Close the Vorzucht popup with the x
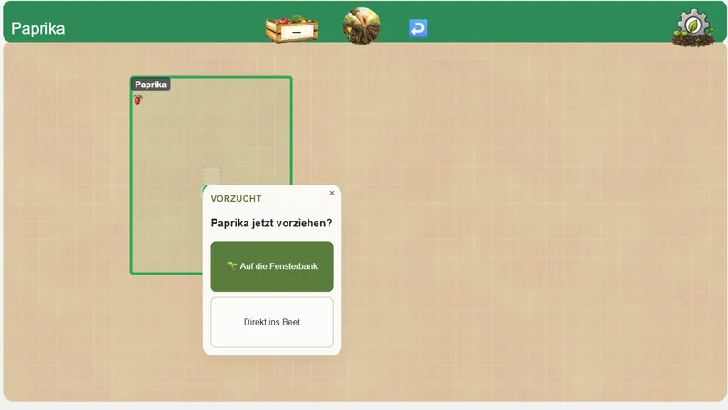The width and height of the screenshot is (728, 410). click(x=332, y=193)
